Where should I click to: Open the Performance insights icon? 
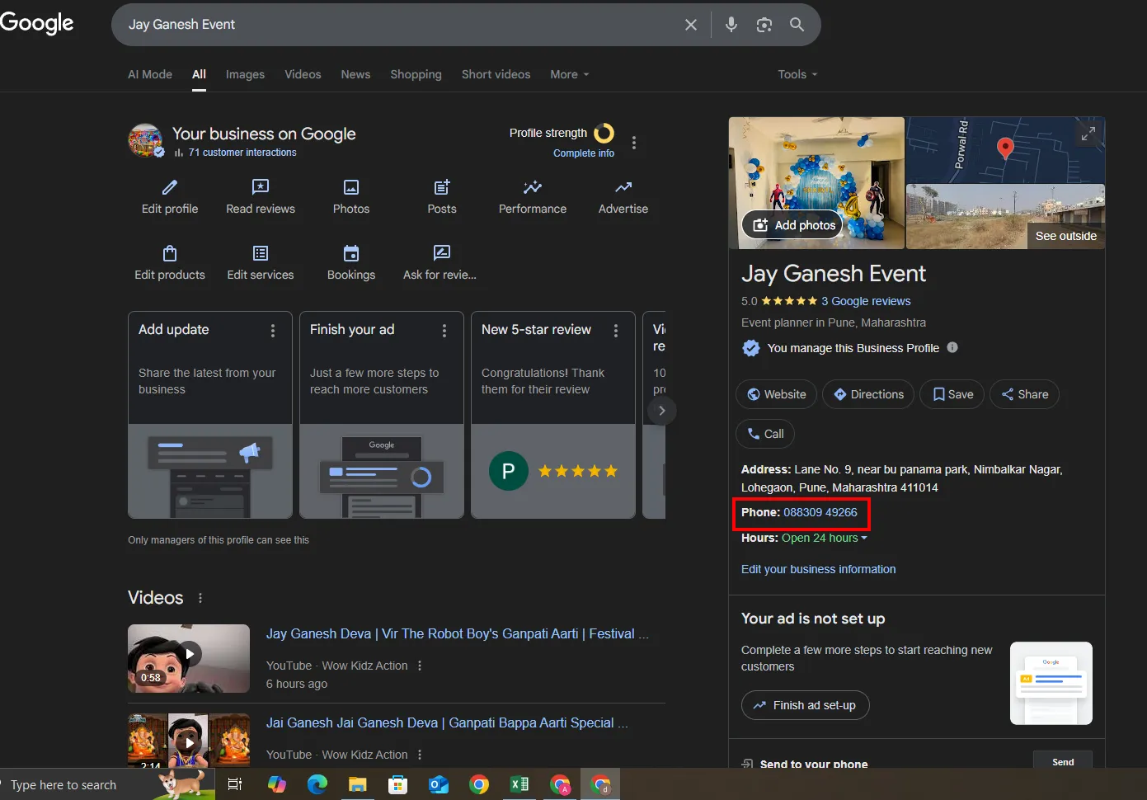533,188
